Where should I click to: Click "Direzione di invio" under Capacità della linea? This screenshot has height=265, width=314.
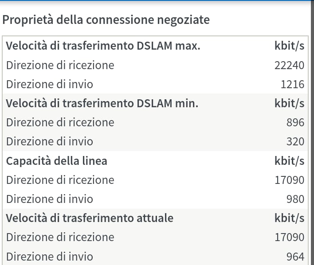(50, 199)
